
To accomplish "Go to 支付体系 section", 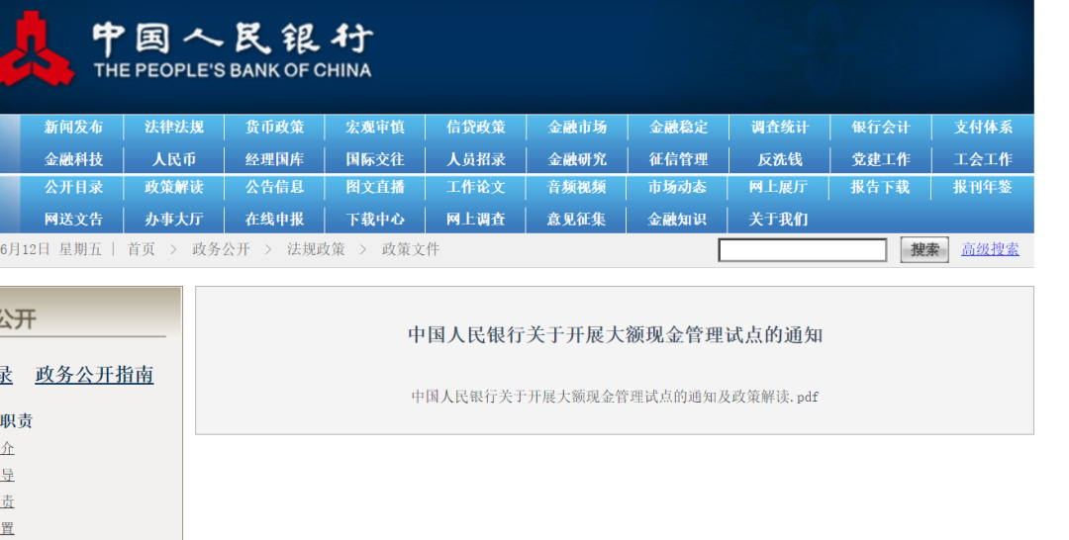I will [983, 128].
